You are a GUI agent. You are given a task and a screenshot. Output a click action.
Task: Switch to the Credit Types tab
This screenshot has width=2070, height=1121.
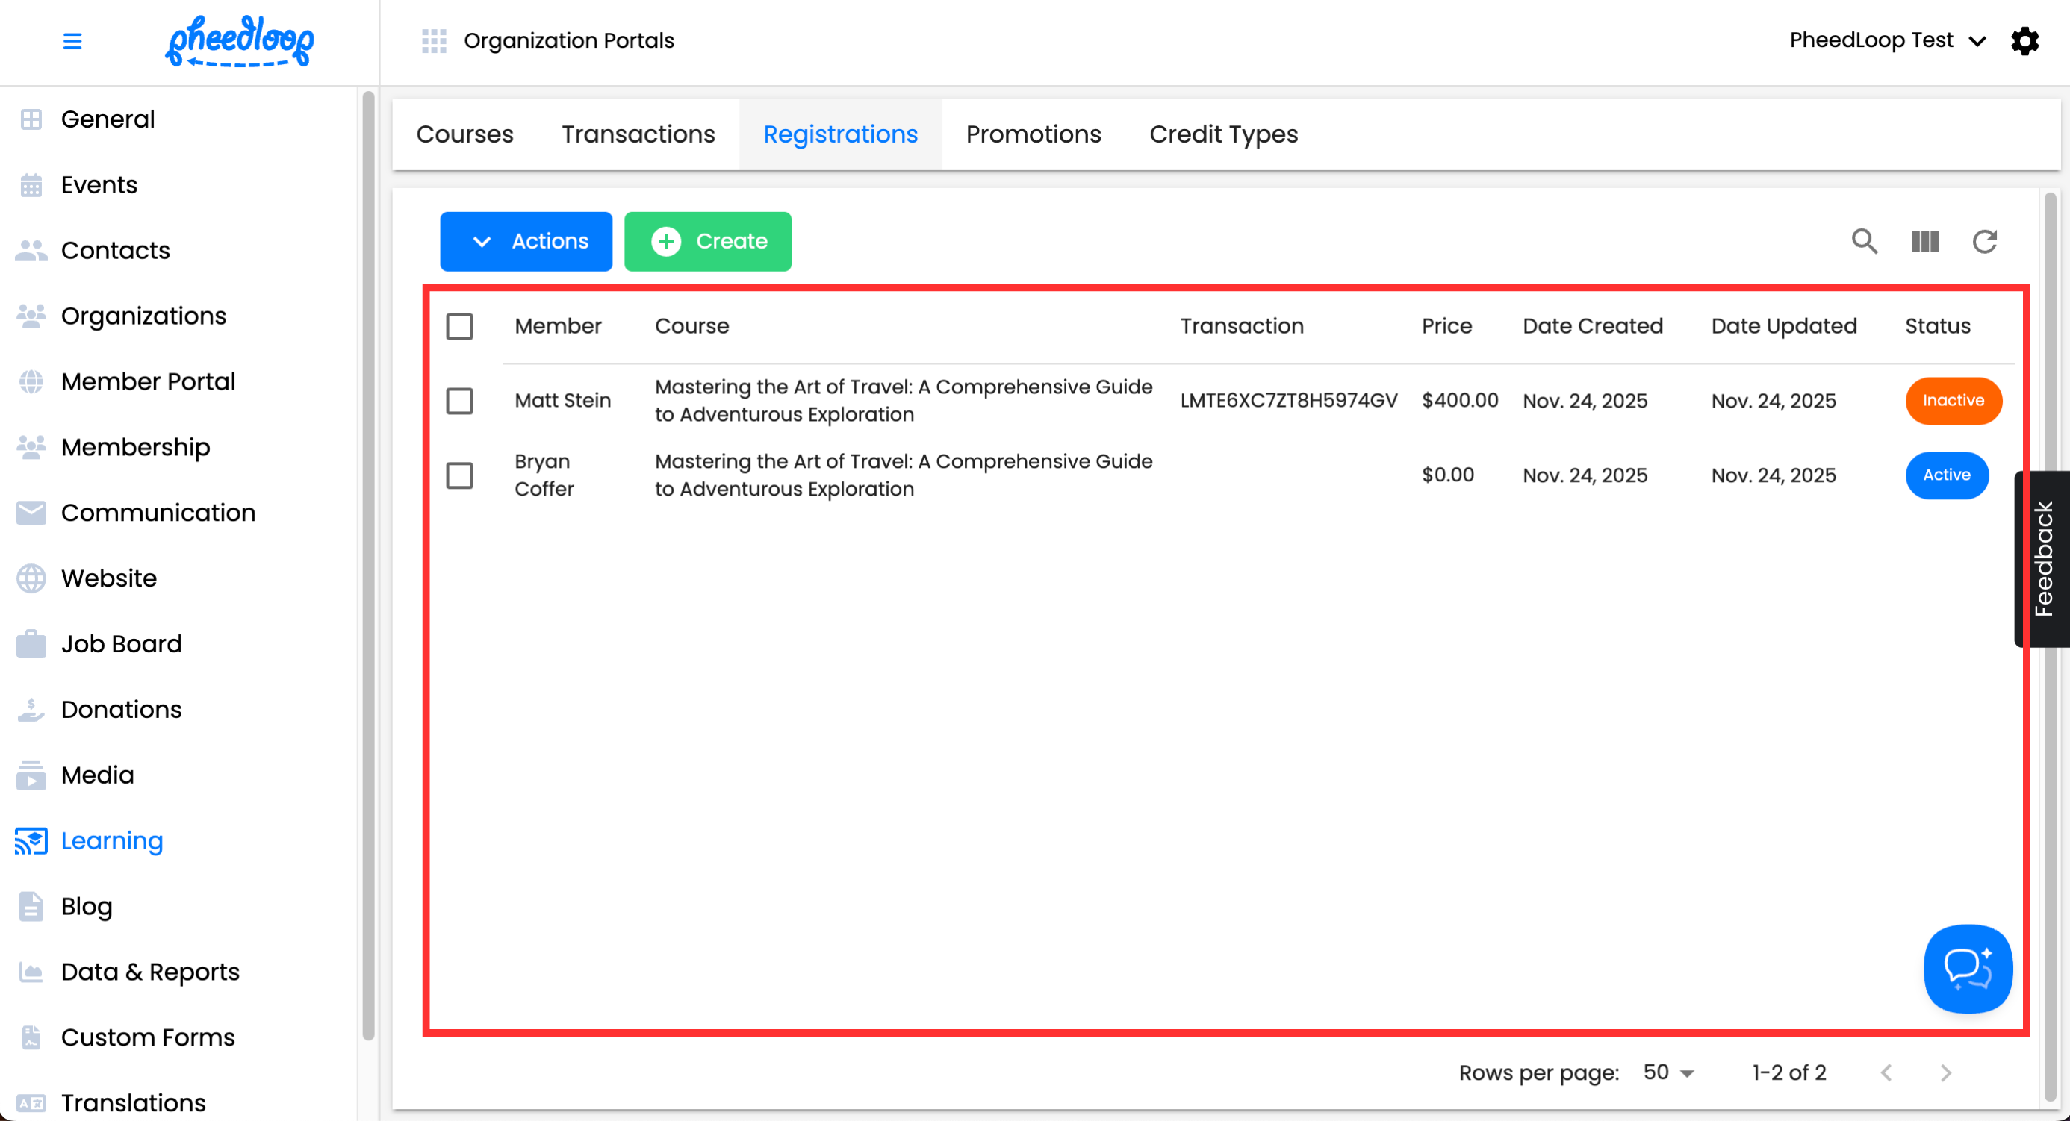point(1223,134)
